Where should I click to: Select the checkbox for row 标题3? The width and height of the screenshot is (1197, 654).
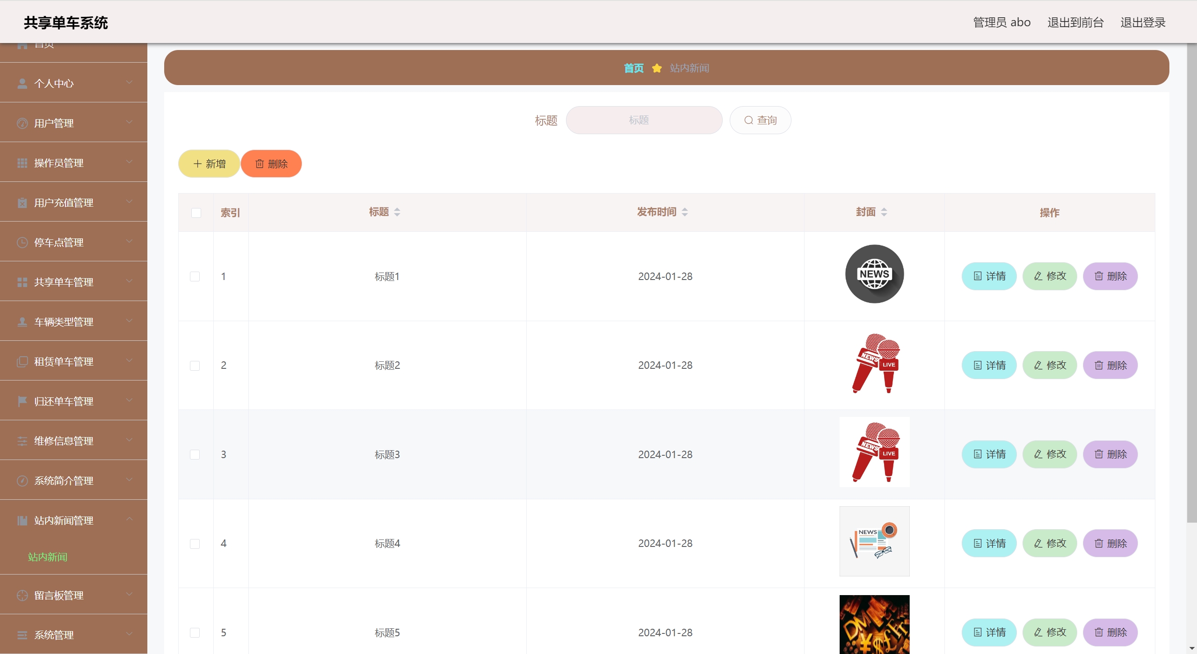195,455
